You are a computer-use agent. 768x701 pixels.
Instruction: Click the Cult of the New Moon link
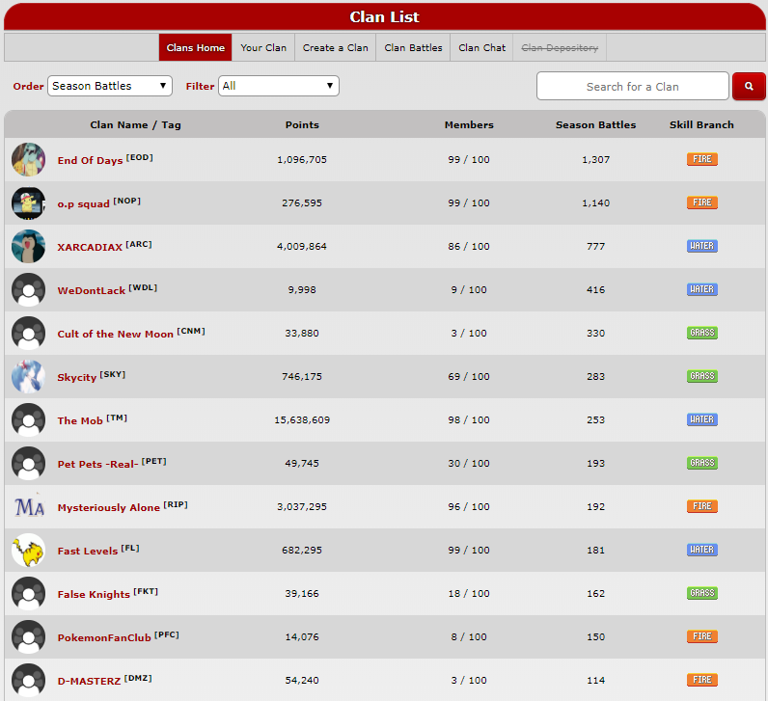point(115,335)
